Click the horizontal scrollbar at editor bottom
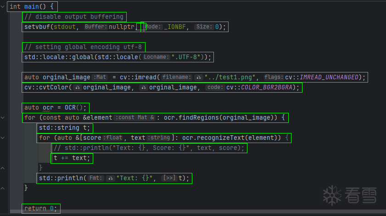 198,211
